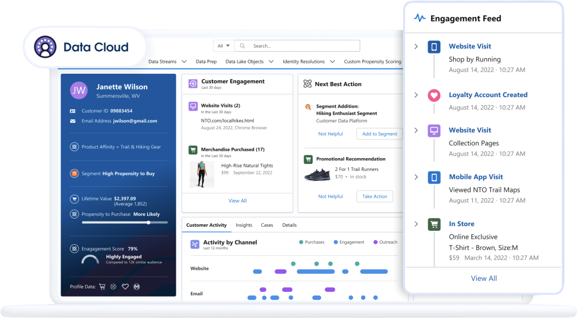Screen dimensions: 577x318
Task: Click Not Helpful under Segment Addition
Action: pyautogui.click(x=330, y=134)
